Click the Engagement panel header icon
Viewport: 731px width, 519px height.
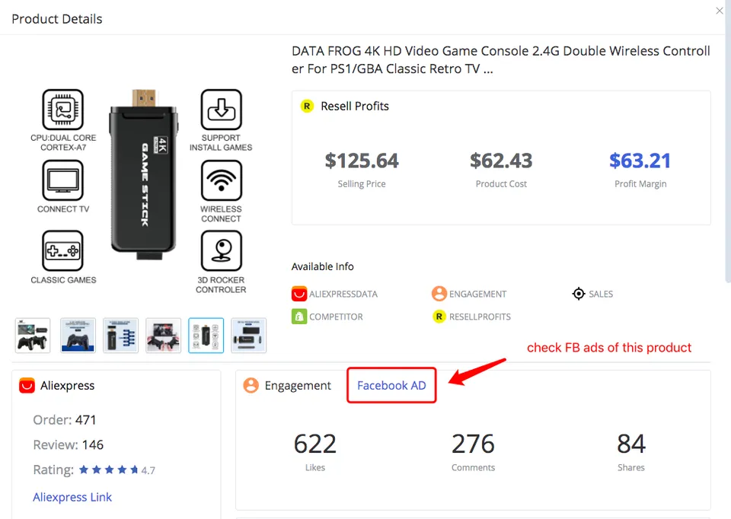tap(251, 386)
